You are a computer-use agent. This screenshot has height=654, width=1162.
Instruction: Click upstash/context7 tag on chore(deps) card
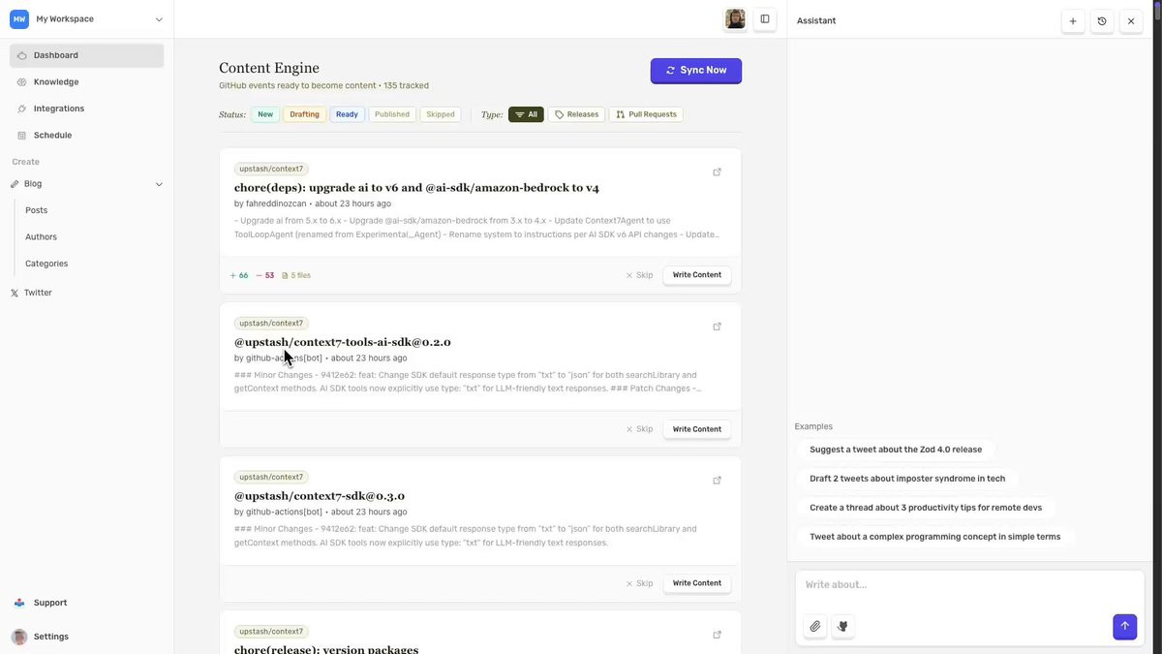[x=271, y=169]
